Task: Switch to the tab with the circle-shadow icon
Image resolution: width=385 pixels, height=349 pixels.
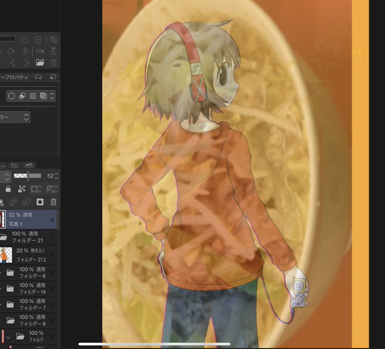Action: 53,77
